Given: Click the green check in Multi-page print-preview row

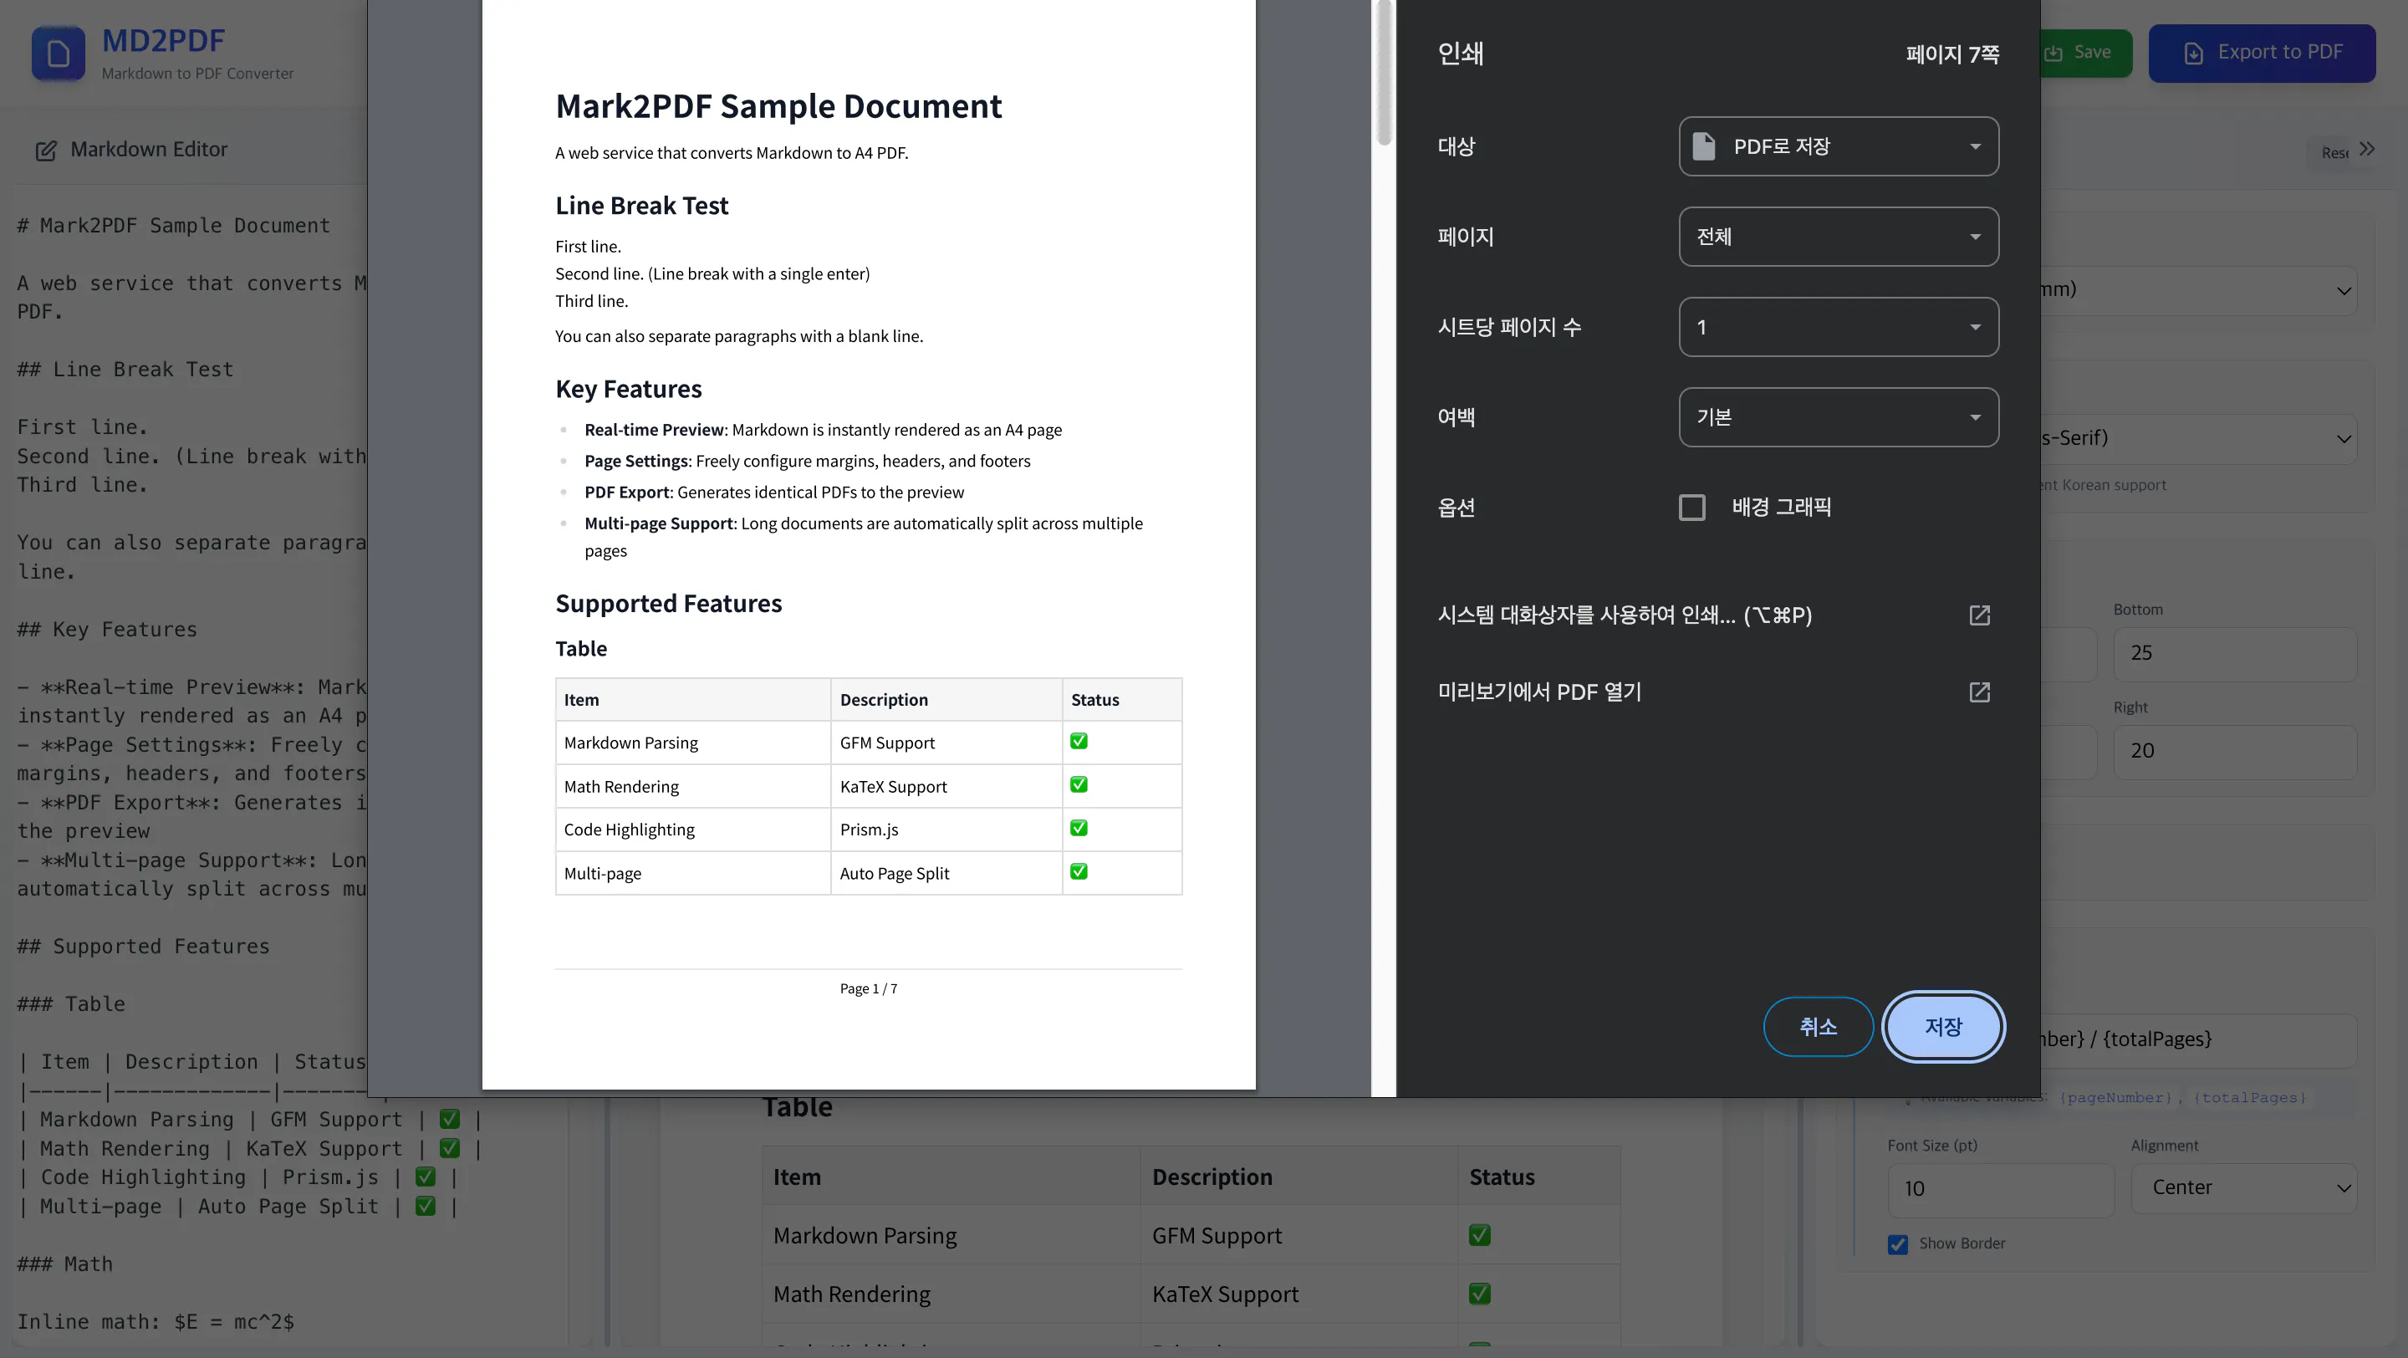Looking at the screenshot, I should (x=1079, y=871).
